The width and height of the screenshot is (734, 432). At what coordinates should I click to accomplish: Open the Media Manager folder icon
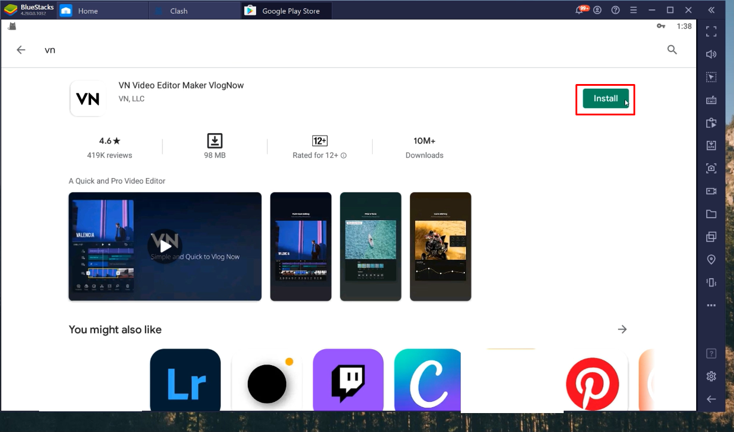coord(711,214)
